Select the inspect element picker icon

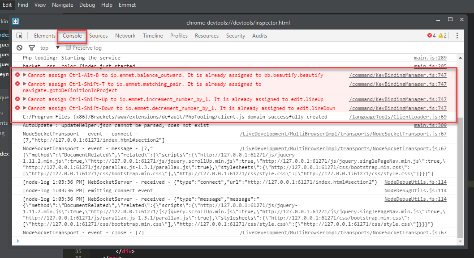[x=19, y=35]
